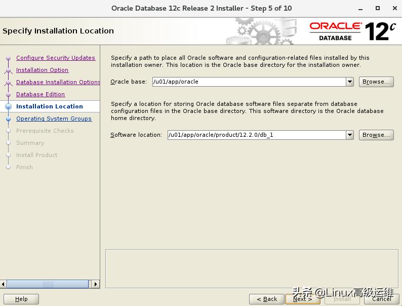Viewport: 402px width, 306px height.
Task: Browse for the Oracle base directory
Action: [x=376, y=82]
